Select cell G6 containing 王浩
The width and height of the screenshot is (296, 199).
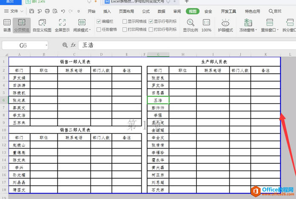point(158,100)
